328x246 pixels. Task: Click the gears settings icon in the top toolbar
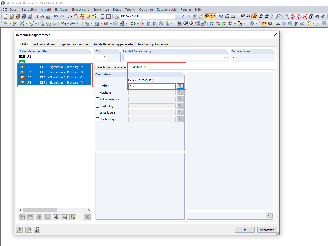coord(323,16)
